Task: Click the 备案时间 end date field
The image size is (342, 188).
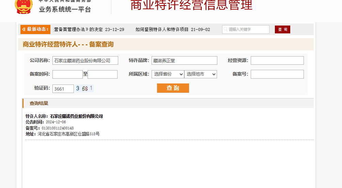Action: coord(103,74)
